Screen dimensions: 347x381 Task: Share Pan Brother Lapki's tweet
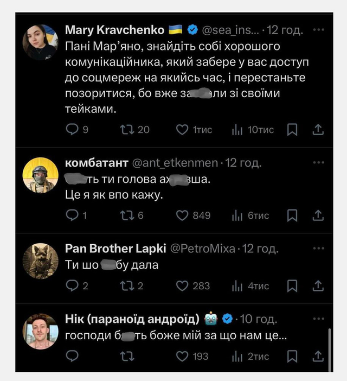click(318, 286)
